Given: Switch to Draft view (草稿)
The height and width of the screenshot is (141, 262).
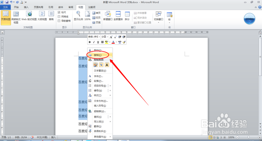Looking at the screenshot, I should [x=51, y=16].
